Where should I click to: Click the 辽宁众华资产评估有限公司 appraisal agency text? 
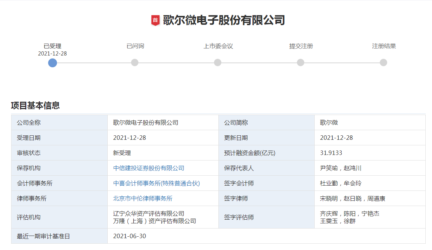(x=148, y=213)
